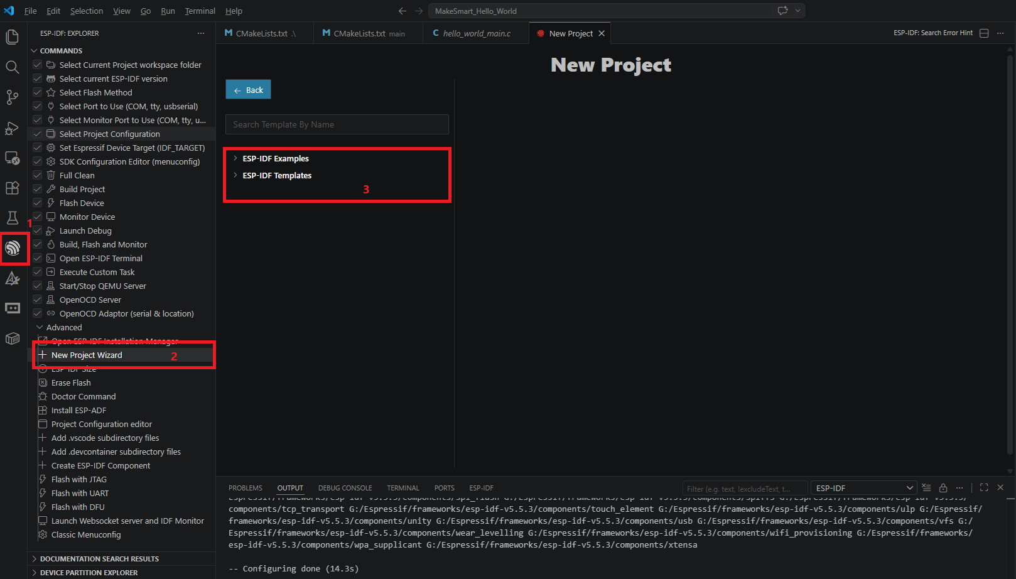Viewport: 1016px width, 579px height.
Task: Open Testing flask view
Action: click(x=12, y=218)
